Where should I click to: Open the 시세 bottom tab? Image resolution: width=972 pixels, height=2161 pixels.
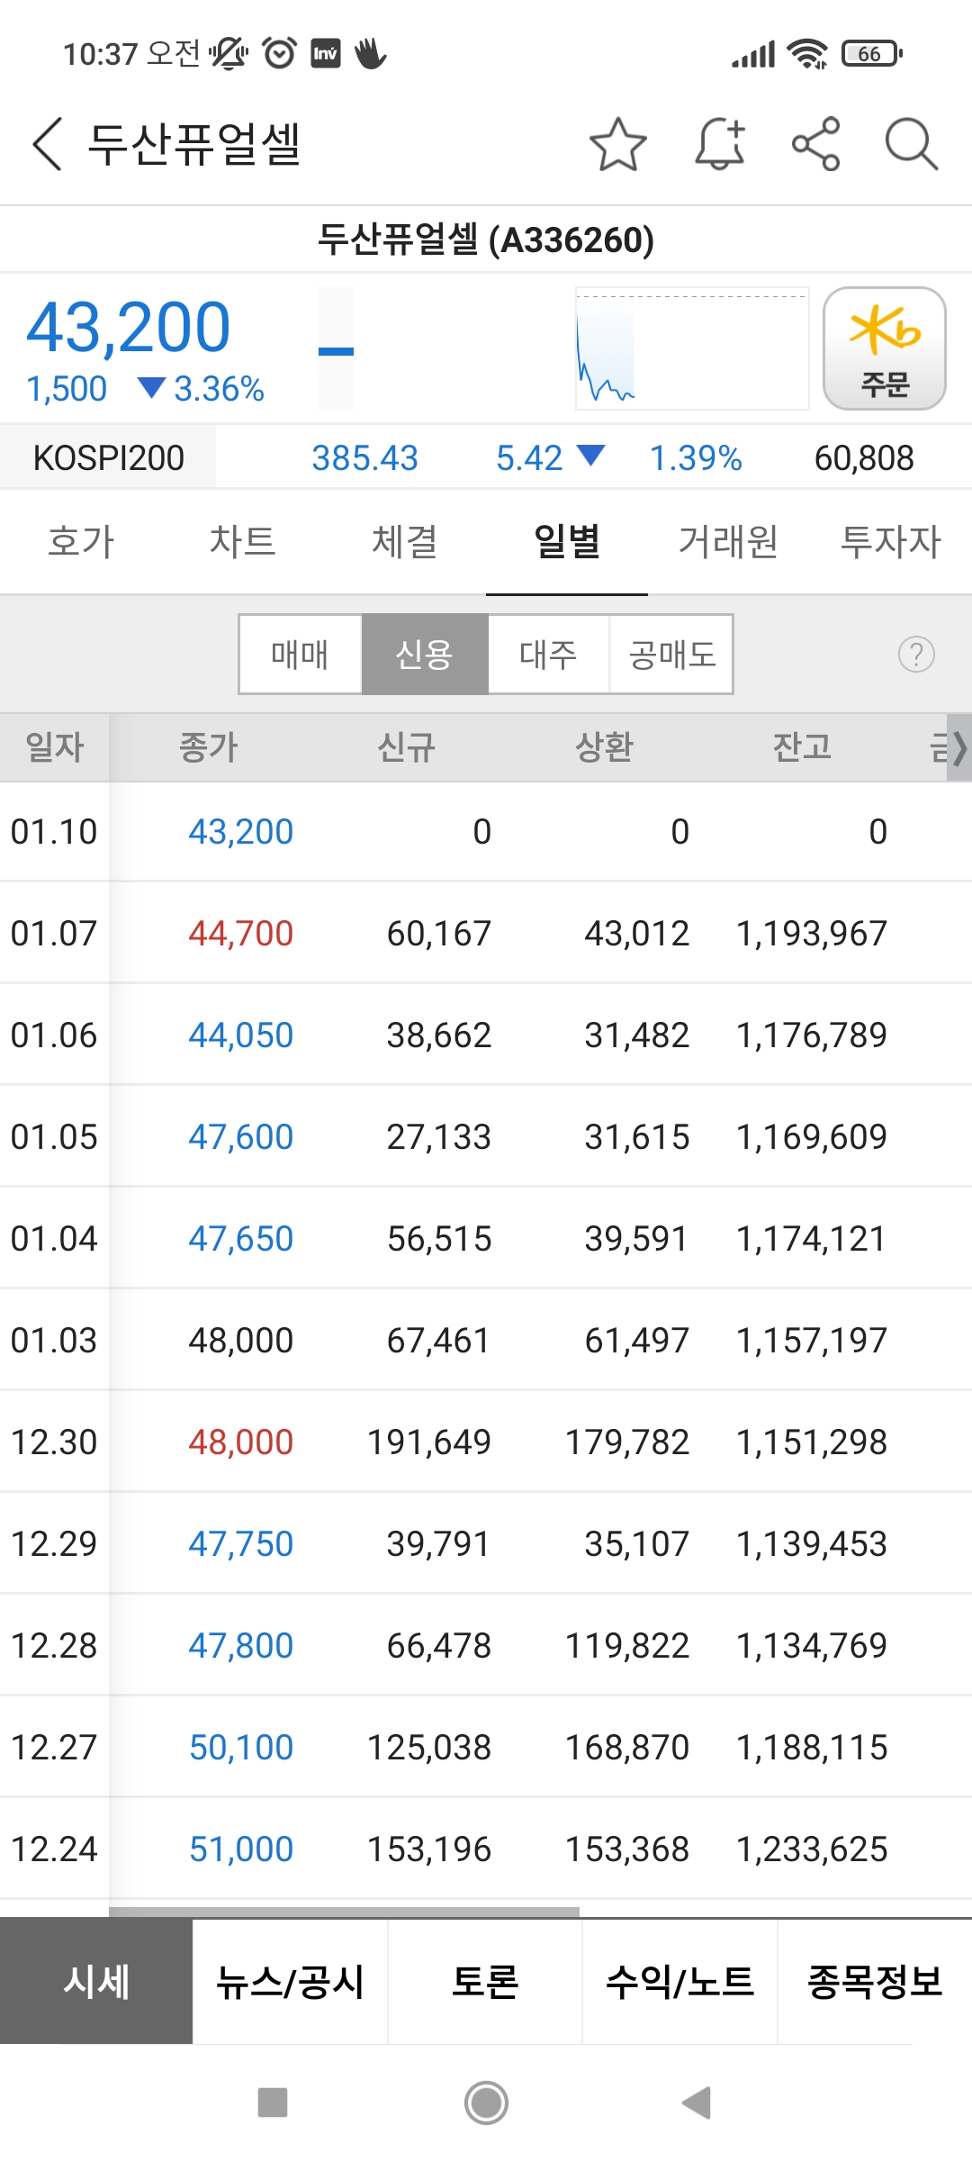point(96,1981)
